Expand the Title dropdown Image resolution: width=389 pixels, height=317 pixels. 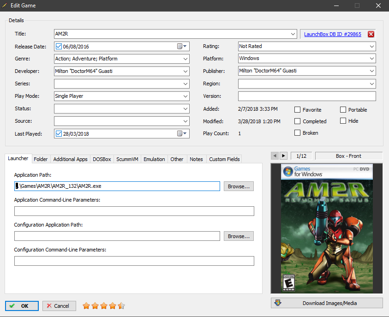pyautogui.click(x=293, y=34)
